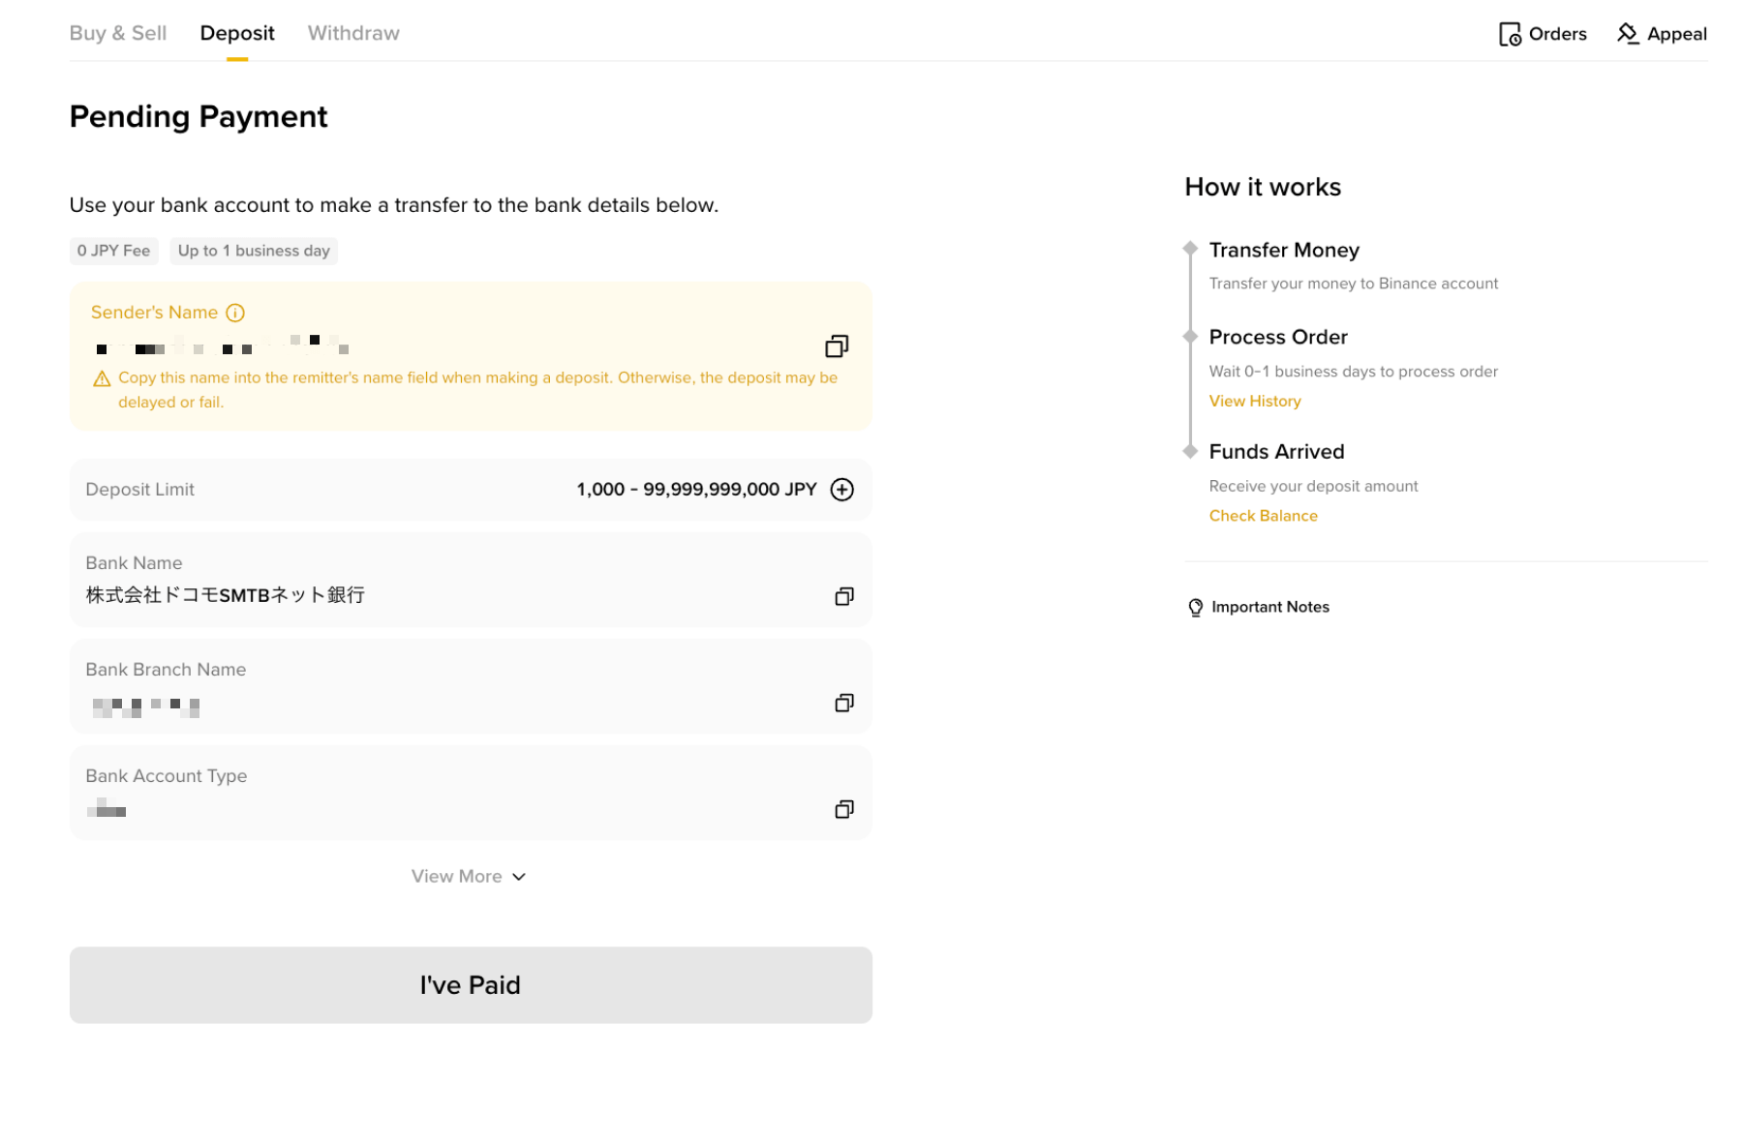This screenshot has width=1743, height=1142.
Task: Copy the Sender's Name value
Action: coord(837,346)
